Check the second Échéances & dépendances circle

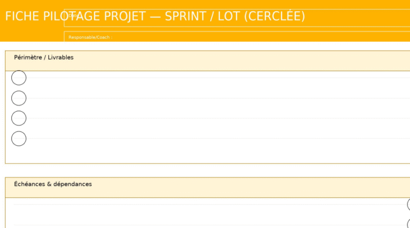pos(408,224)
